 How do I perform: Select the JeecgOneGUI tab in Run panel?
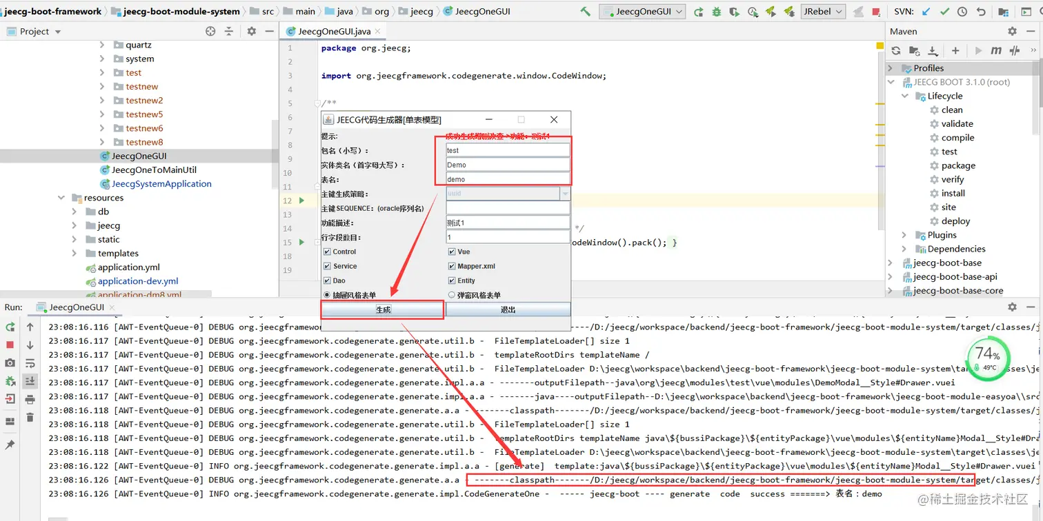point(76,307)
